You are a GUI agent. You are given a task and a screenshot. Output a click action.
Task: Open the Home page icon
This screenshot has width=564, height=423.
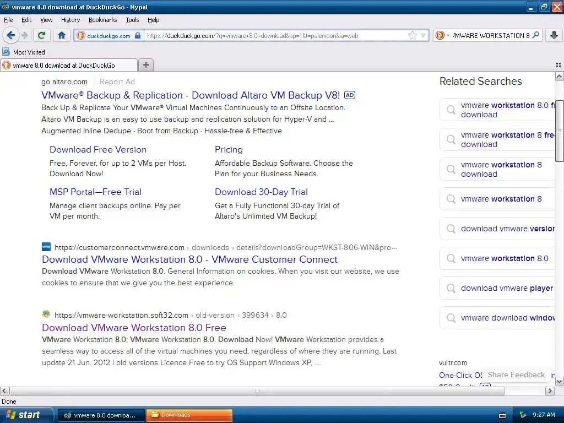(62, 35)
